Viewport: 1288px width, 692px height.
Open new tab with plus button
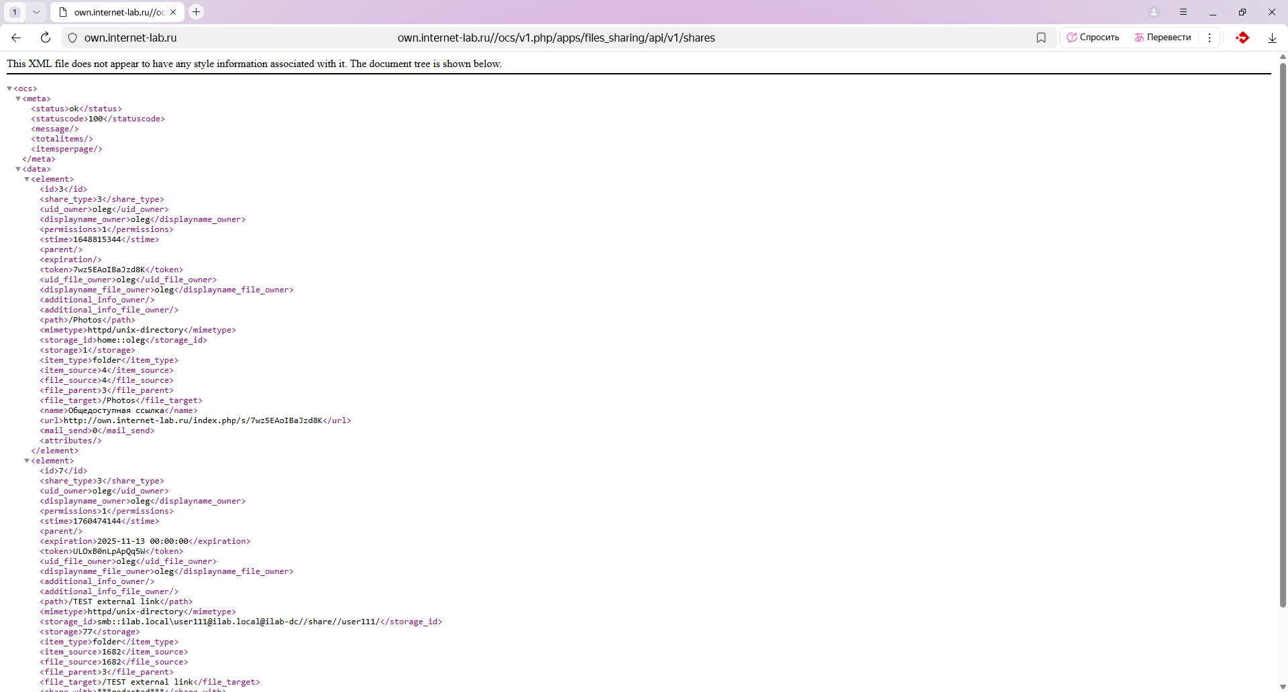point(196,12)
